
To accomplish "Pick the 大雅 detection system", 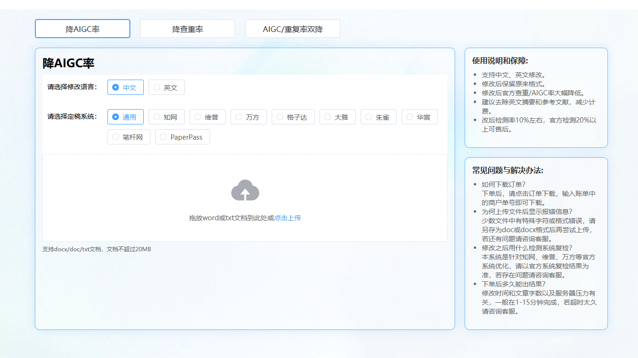I will click(x=337, y=117).
